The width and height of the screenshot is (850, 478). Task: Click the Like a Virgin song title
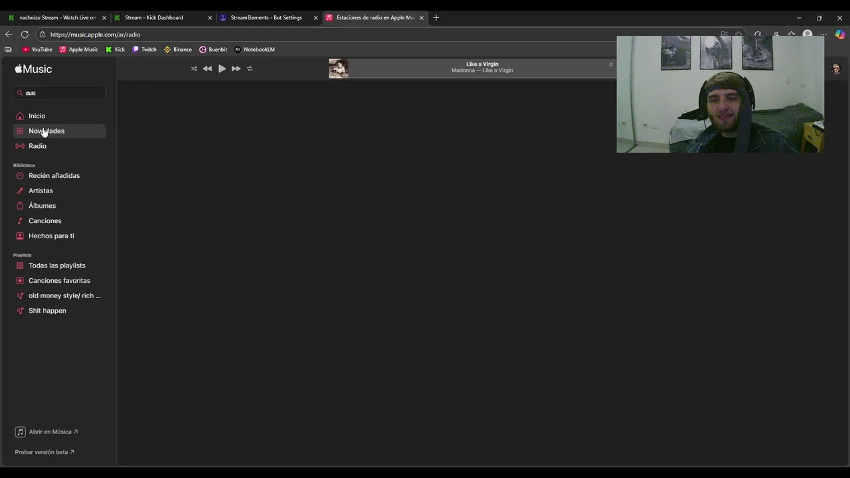(482, 64)
